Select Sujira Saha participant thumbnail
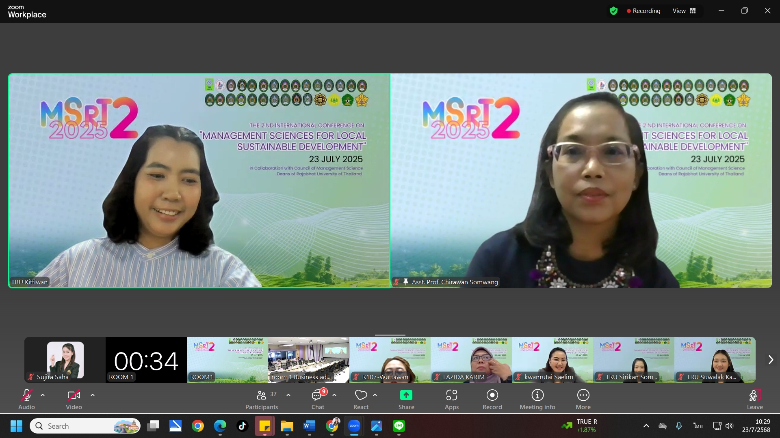 65,360
